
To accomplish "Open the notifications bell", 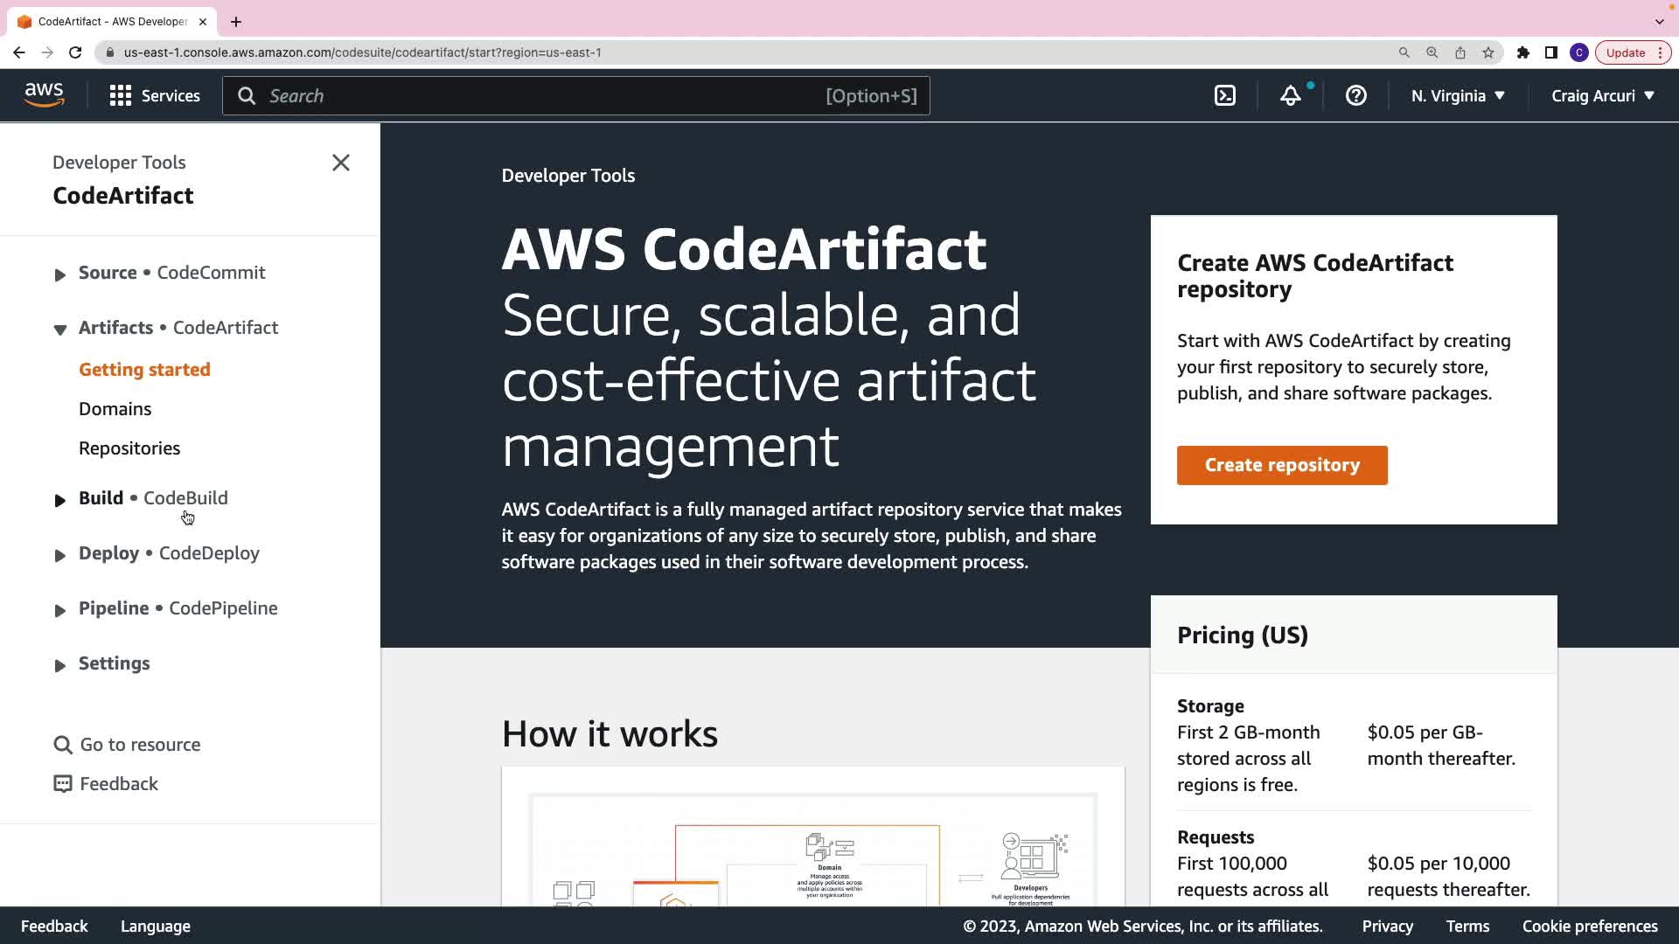I will click(x=1291, y=95).
